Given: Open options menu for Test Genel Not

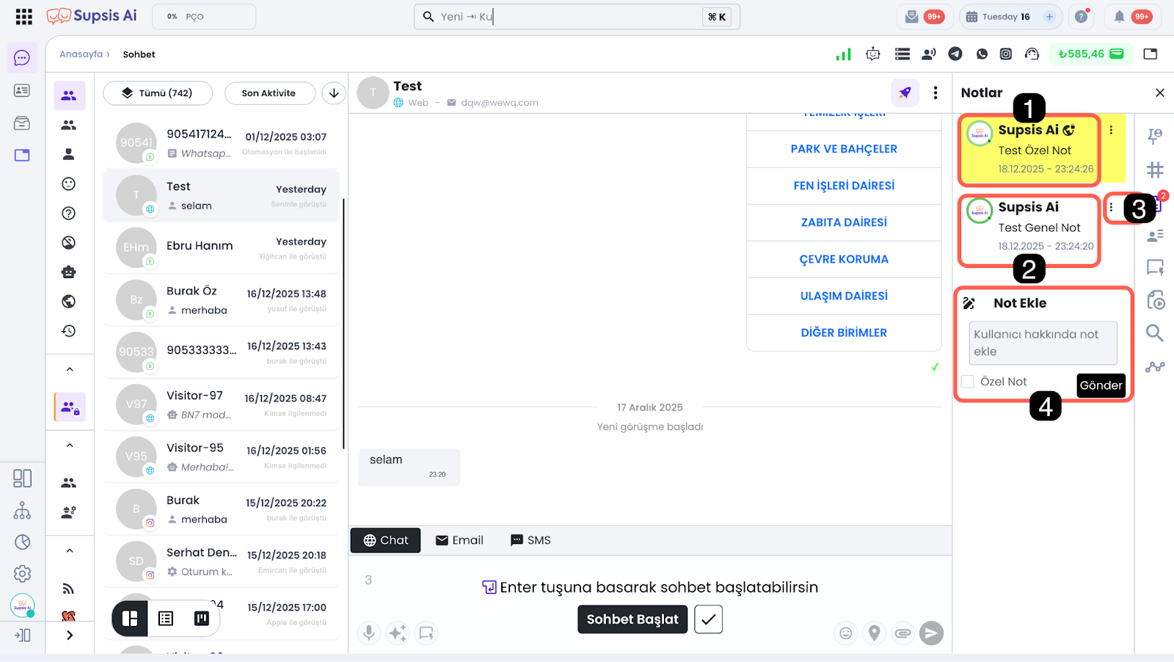Looking at the screenshot, I should click(1111, 208).
